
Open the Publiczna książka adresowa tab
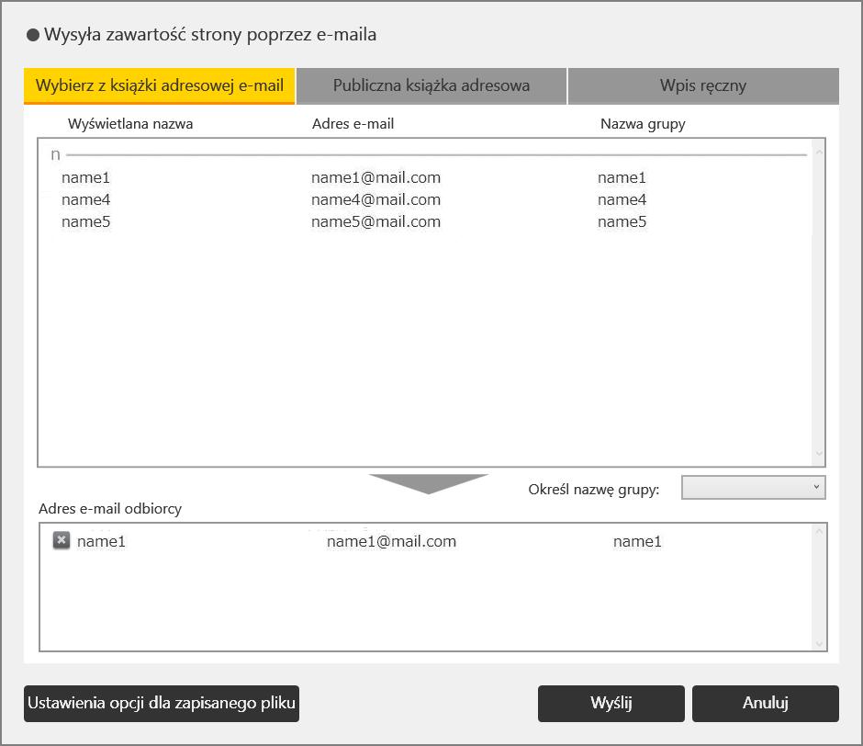click(x=431, y=85)
